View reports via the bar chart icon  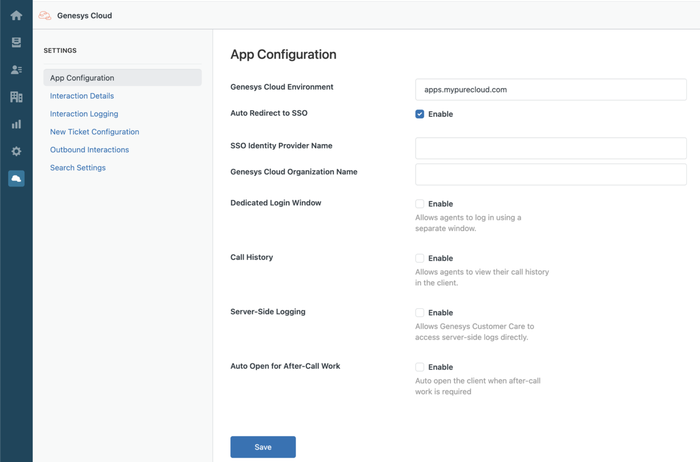(x=16, y=124)
